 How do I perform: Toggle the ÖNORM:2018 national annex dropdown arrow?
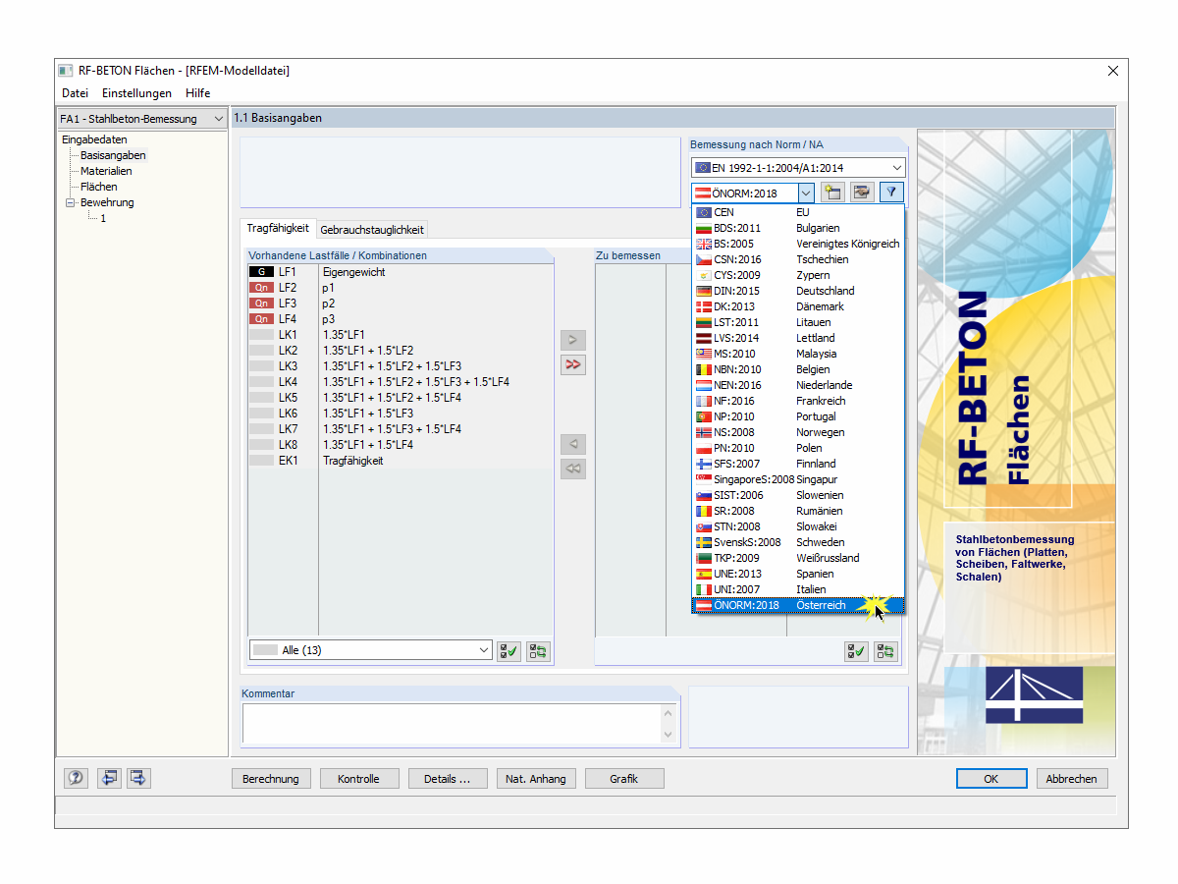tap(806, 193)
